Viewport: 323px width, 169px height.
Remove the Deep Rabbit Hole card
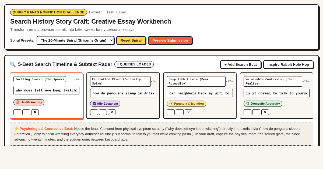(x=188, y=112)
